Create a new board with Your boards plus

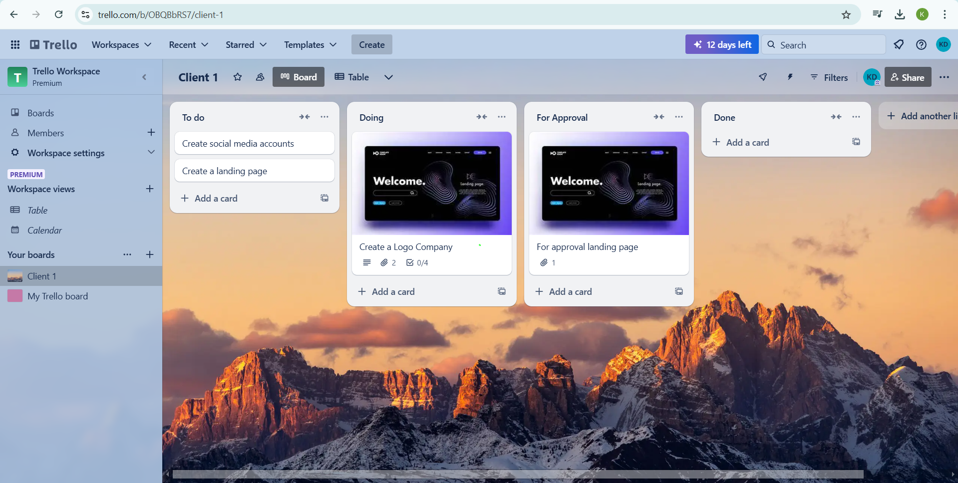click(150, 254)
